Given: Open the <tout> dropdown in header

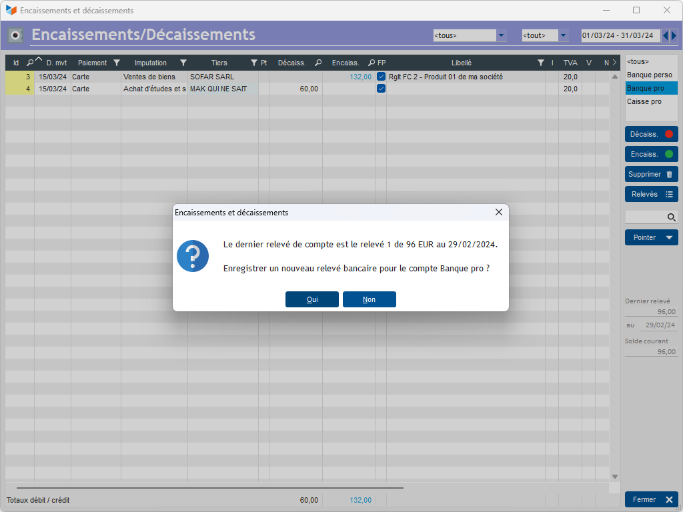Looking at the screenshot, I should pyautogui.click(x=563, y=35).
